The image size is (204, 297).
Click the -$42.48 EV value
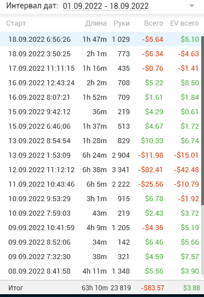(186, 170)
